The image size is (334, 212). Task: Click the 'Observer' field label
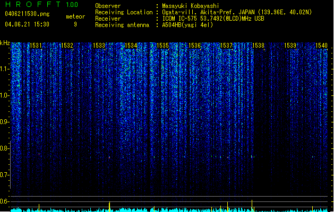[108, 6]
